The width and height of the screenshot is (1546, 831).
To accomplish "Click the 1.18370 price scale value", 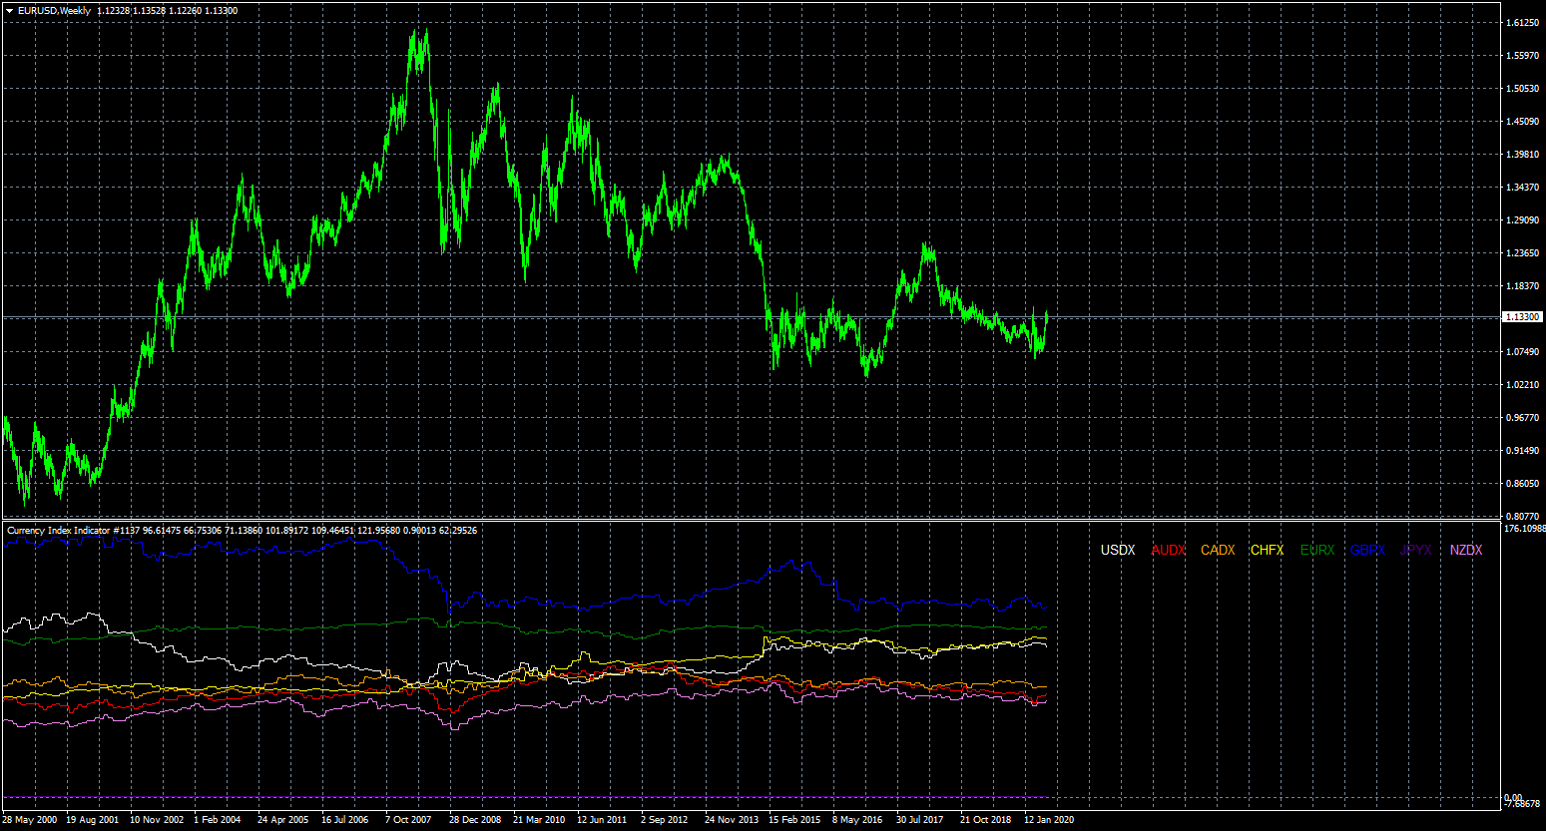I will pos(1521,285).
